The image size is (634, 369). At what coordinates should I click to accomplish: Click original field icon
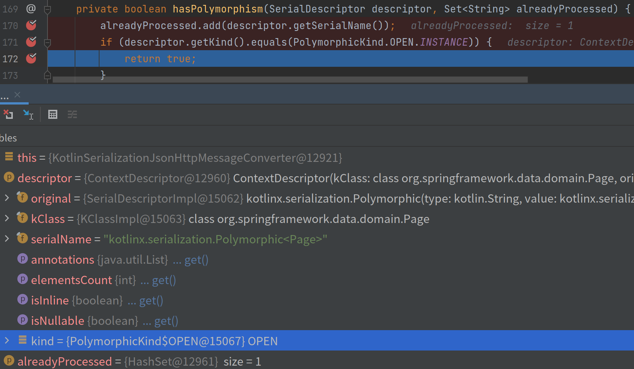pyautogui.click(x=22, y=197)
